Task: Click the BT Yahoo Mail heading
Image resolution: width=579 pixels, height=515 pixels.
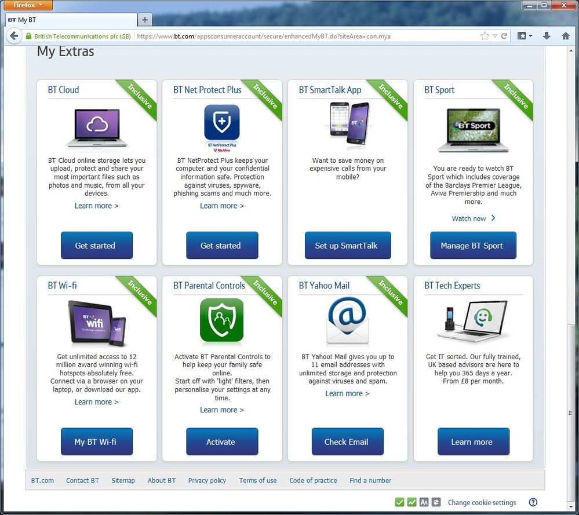Action: click(x=324, y=286)
